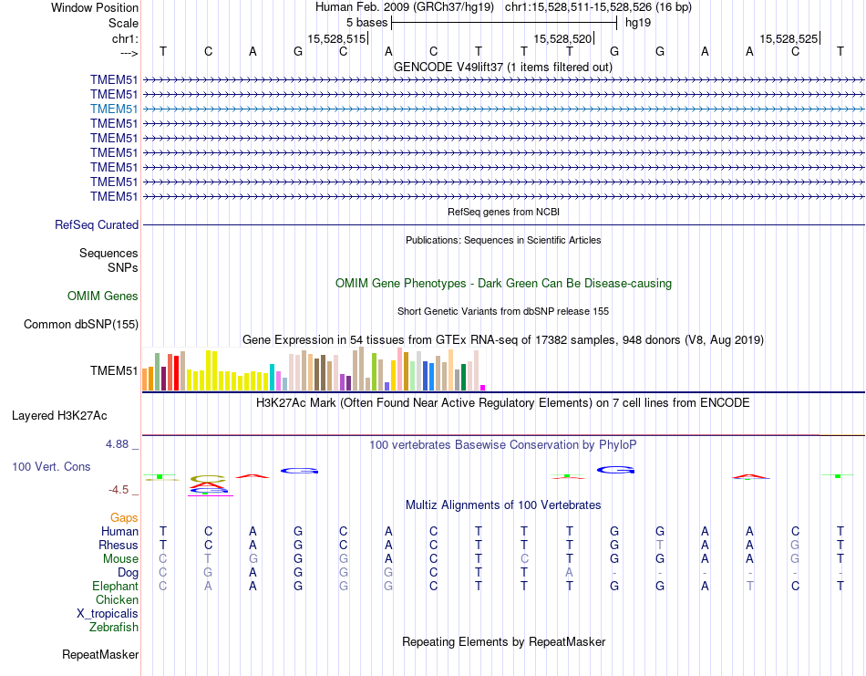The height and width of the screenshot is (676, 866).
Task: Open Short Genetic Variants from dbSNP title
Action: pyautogui.click(x=503, y=311)
